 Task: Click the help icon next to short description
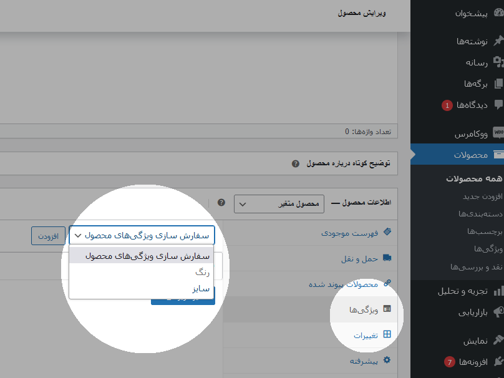tap(296, 163)
